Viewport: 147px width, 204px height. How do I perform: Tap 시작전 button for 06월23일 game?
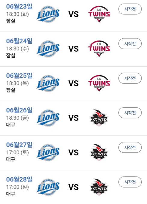click(130, 9)
